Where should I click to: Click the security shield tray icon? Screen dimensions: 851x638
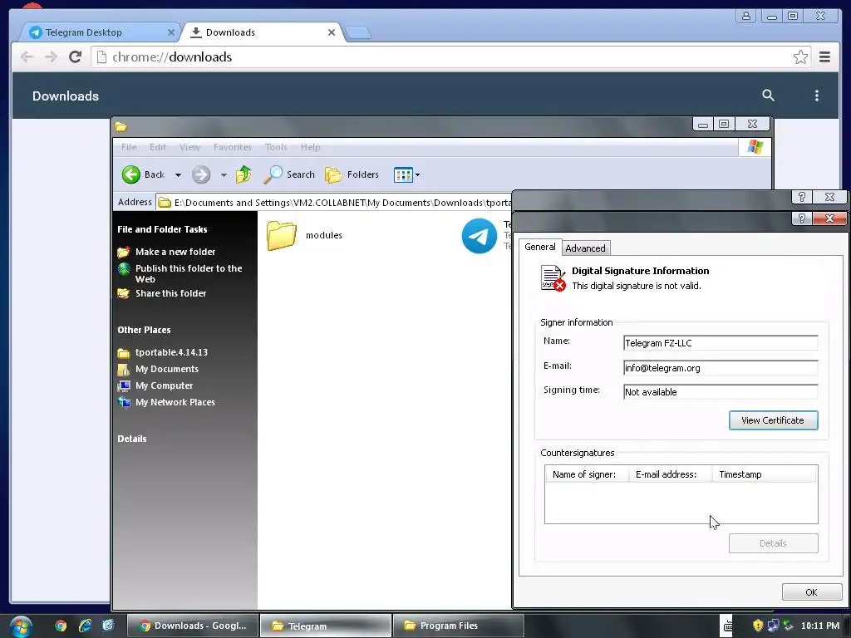[758, 626]
